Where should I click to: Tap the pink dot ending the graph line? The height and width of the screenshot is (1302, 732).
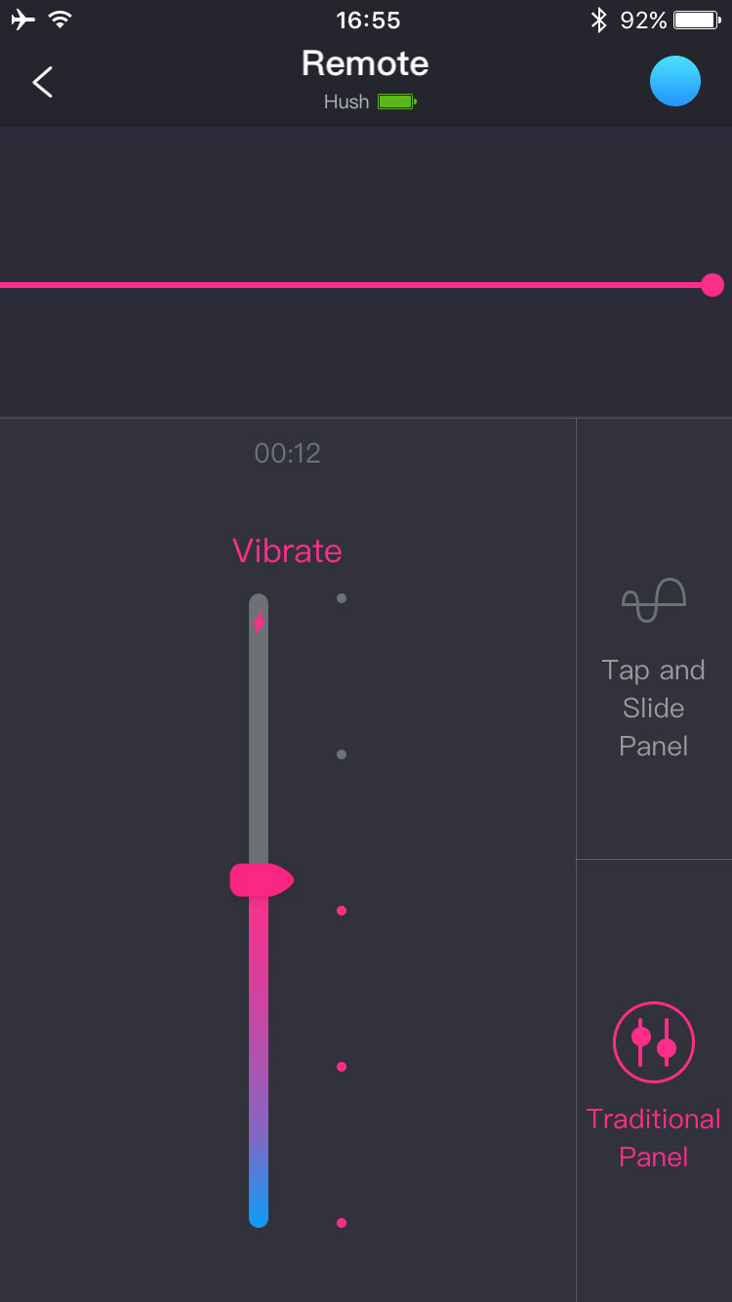(712, 285)
